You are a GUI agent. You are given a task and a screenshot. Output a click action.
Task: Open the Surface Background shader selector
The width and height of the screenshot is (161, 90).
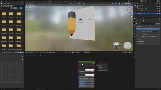pyautogui.click(x=152, y=32)
